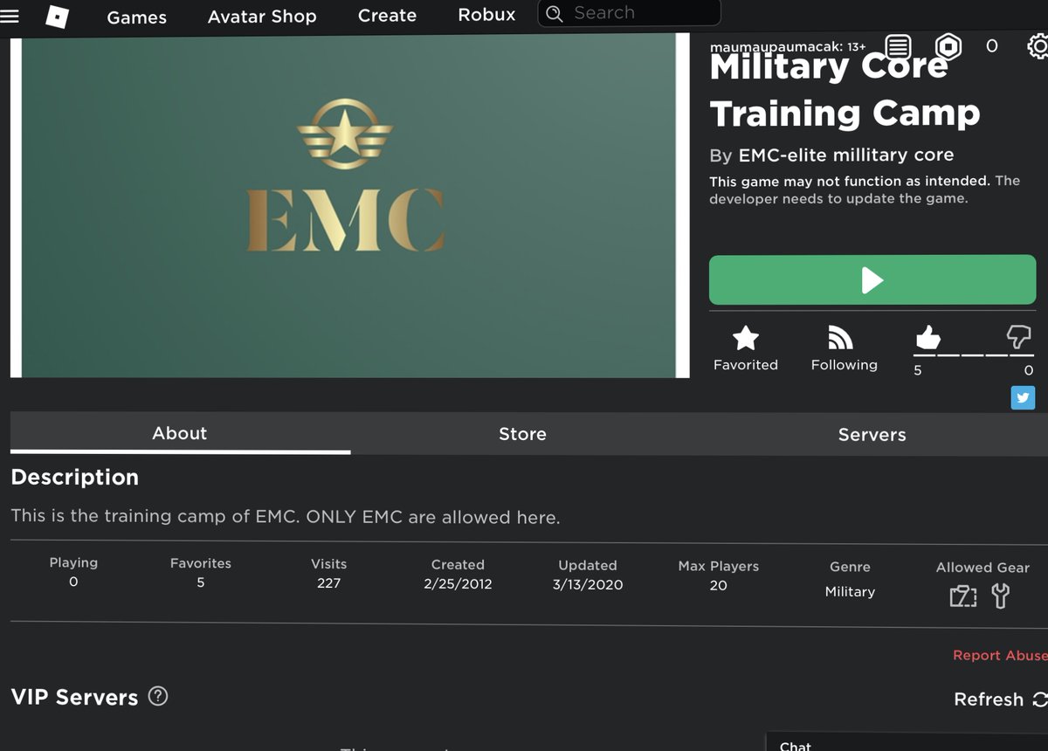Share the game via Twitter icon
The width and height of the screenshot is (1048, 751).
pyautogui.click(x=1023, y=398)
